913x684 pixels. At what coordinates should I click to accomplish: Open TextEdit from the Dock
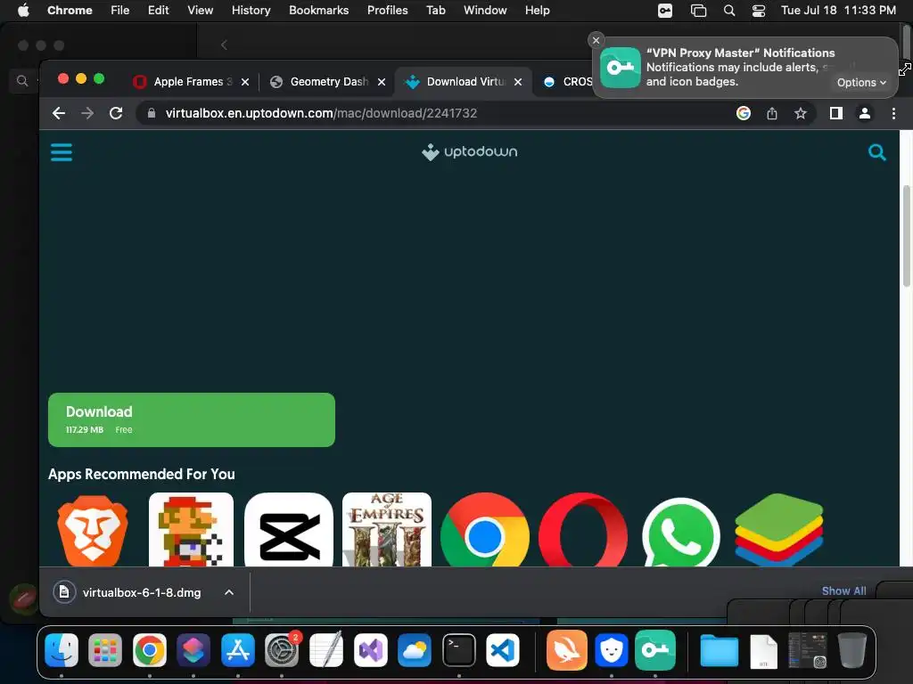tap(326, 649)
